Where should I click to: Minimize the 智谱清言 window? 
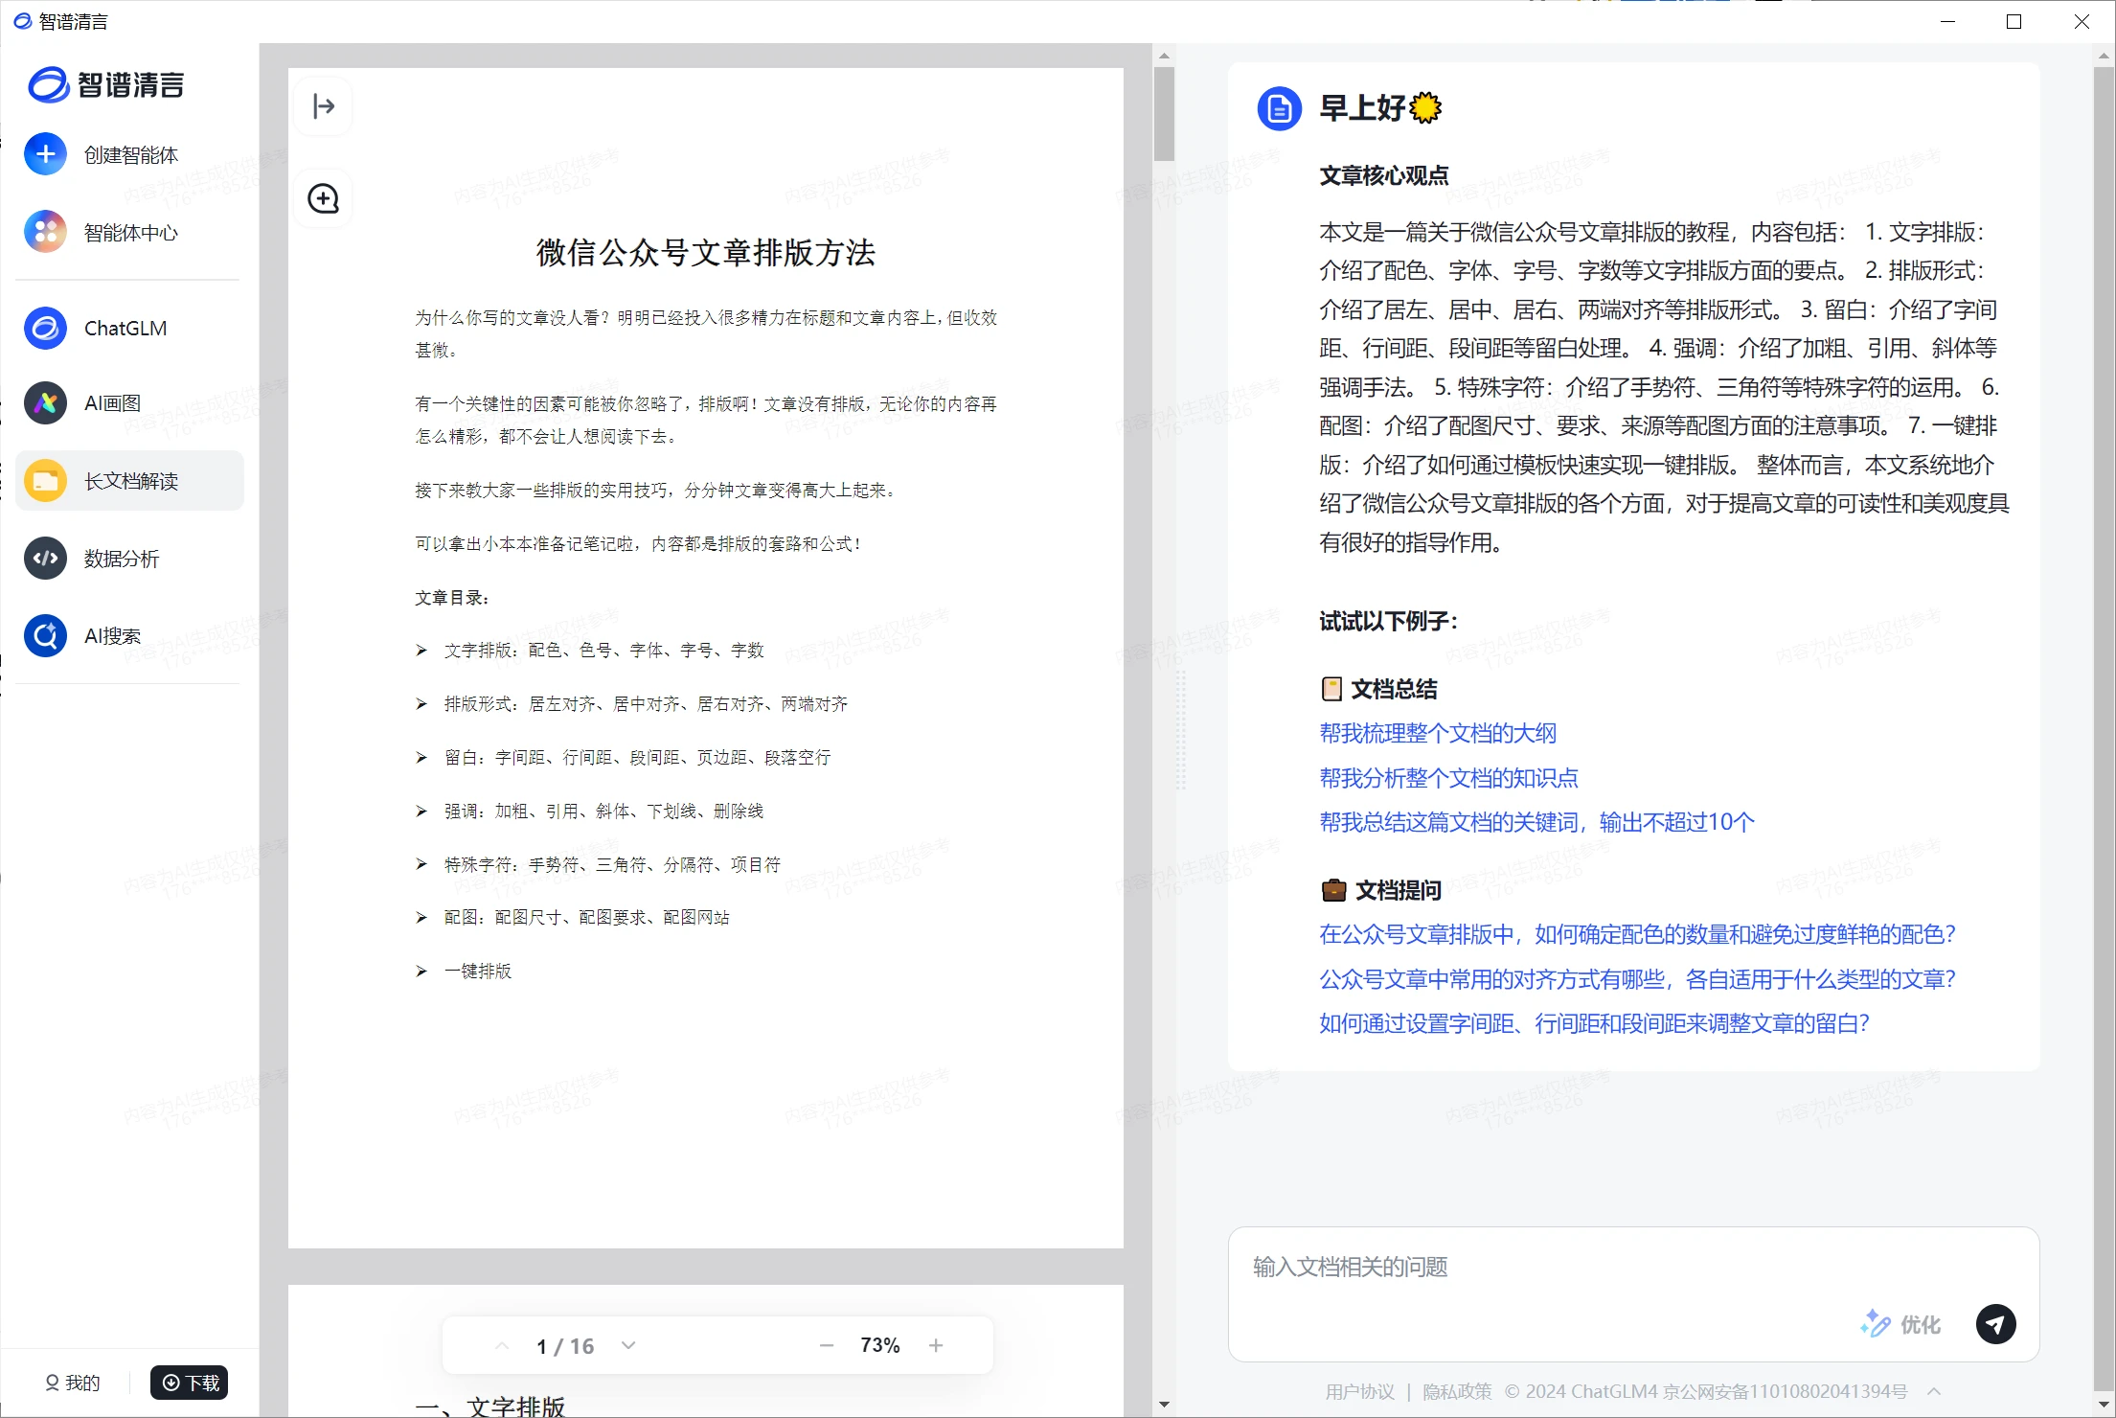(x=1947, y=21)
